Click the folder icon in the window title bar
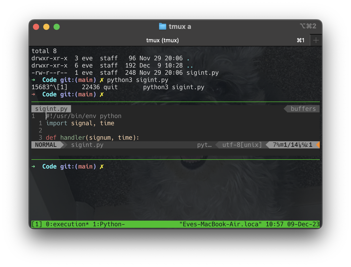The height and width of the screenshot is (267, 351). point(162,26)
